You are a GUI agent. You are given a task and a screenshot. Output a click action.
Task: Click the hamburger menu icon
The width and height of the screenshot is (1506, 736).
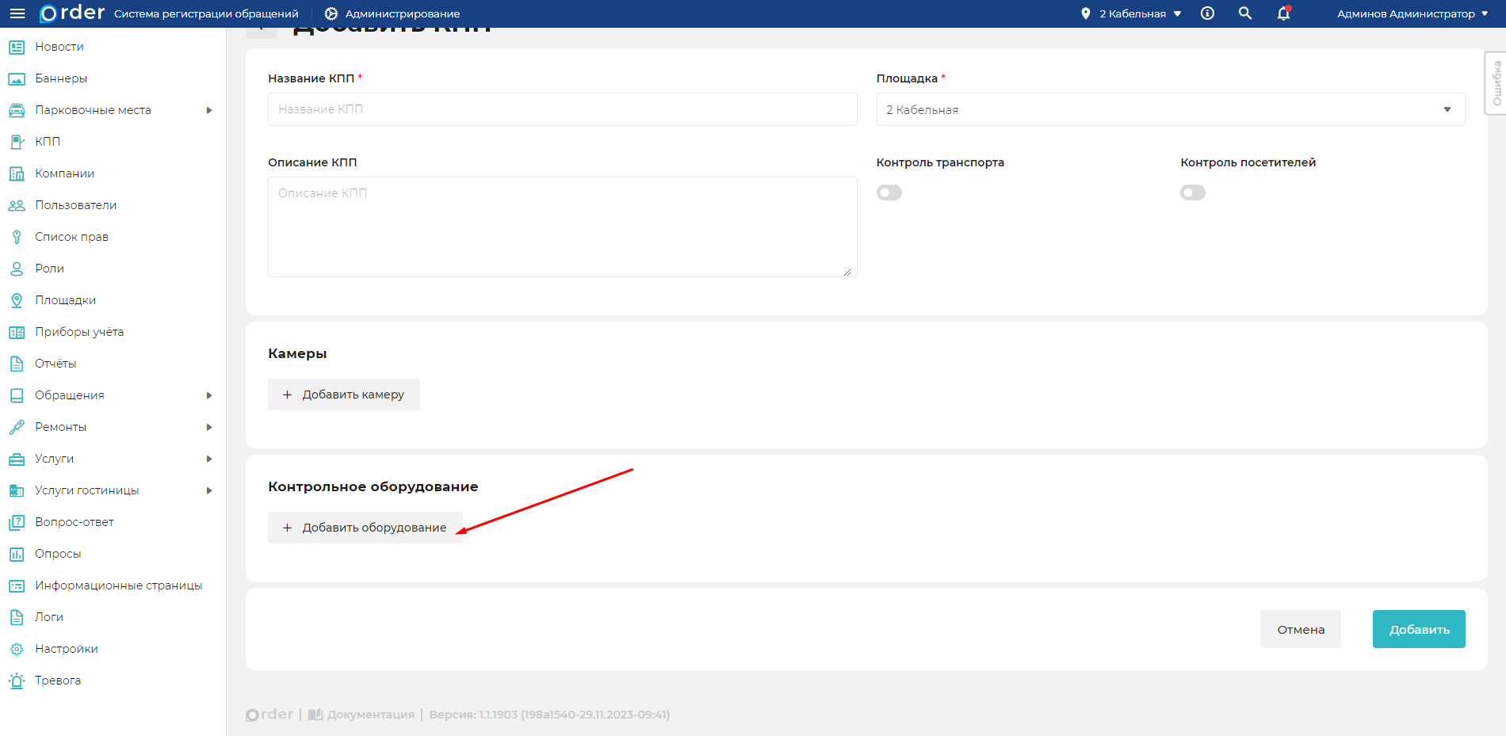coord(17,13)
